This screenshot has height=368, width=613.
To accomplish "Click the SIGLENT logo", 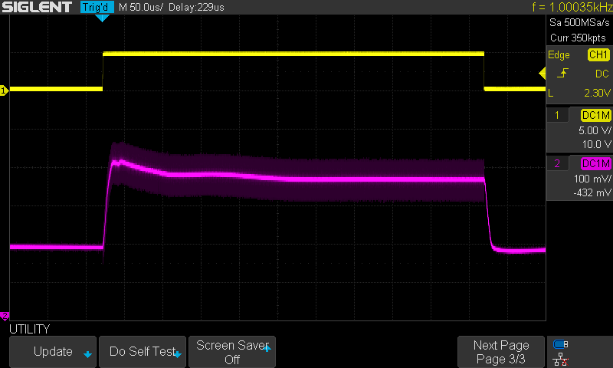I will pyautogui.click(x=37, y=7).
